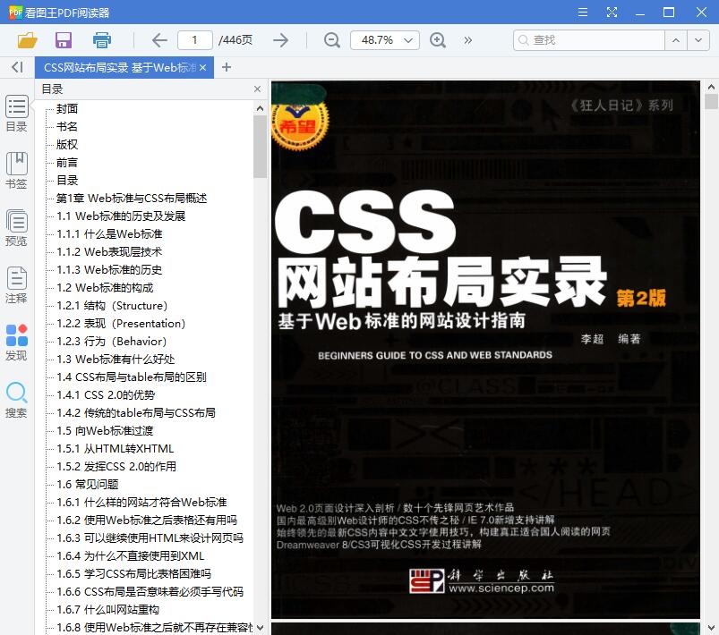
Task: Zoom in with plus magnifier
Action: pyautogui.click(x=438, y=40)
